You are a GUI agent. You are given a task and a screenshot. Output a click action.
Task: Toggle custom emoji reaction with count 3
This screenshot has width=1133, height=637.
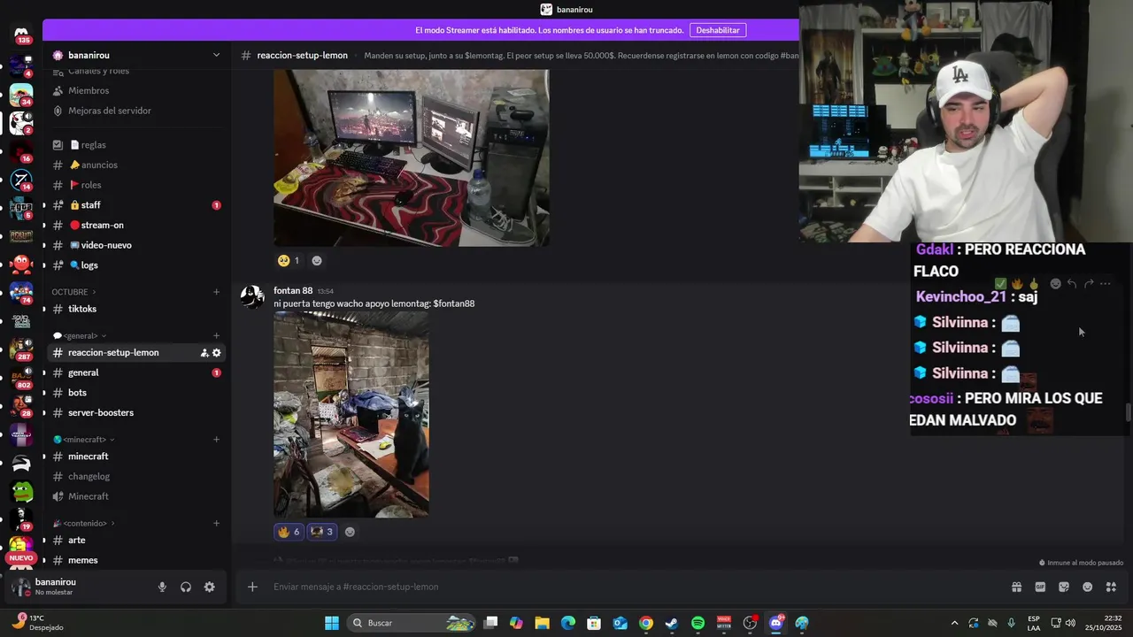[x=322, y=532]
